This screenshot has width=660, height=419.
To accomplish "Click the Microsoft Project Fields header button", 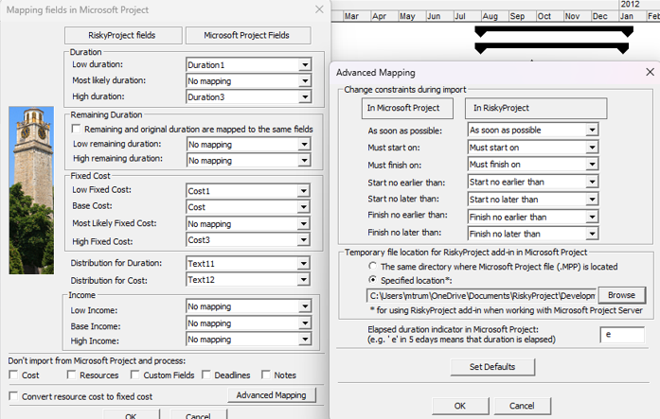I will (248, 35).
